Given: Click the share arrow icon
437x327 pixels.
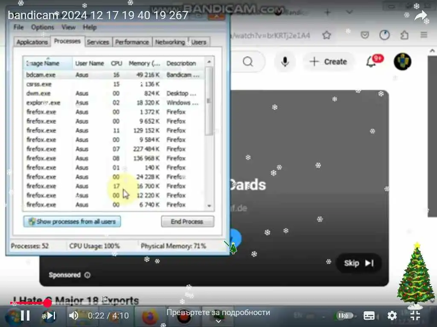Looking at the screenshot, I should coord(420,16).
